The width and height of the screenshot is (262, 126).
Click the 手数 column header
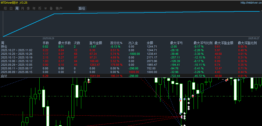(46, 43)
